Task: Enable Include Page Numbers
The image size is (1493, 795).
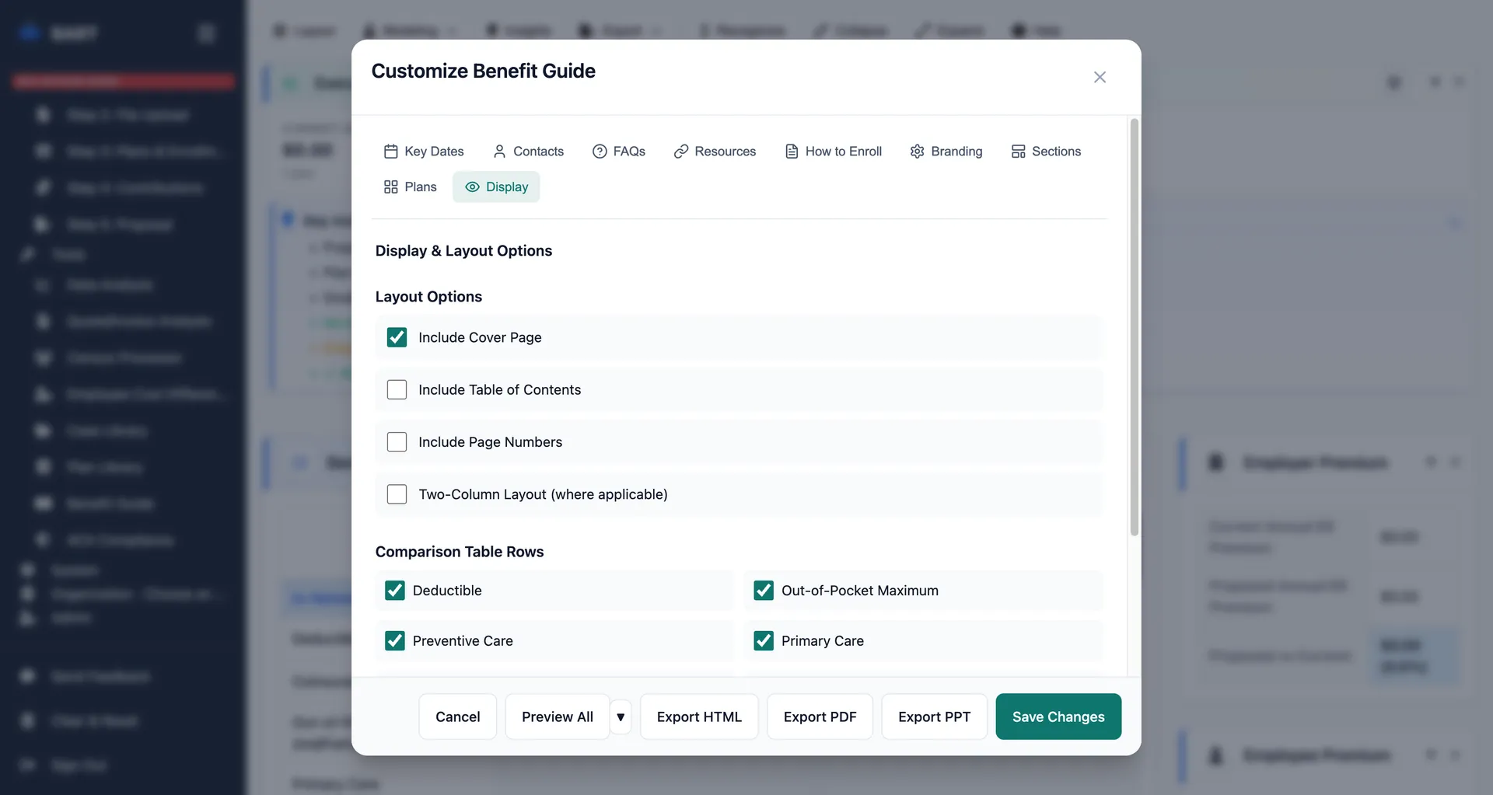Action: click(397, 441)
